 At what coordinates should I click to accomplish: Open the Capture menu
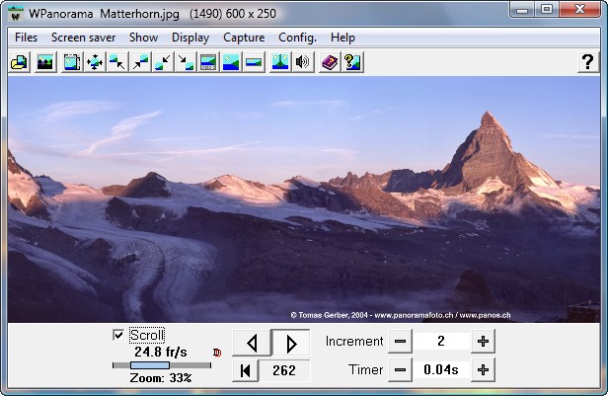(x=244, y=38)
